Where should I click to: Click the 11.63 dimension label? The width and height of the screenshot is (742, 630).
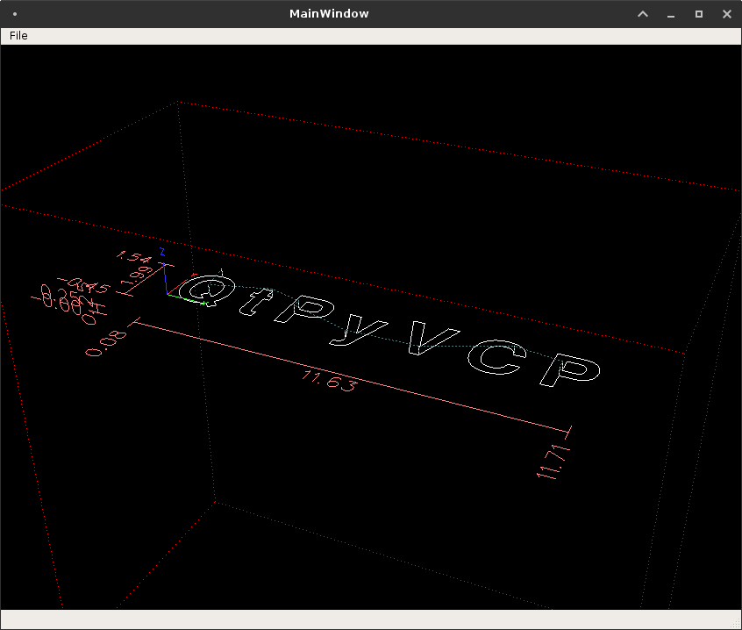click(x=329, y=381)
